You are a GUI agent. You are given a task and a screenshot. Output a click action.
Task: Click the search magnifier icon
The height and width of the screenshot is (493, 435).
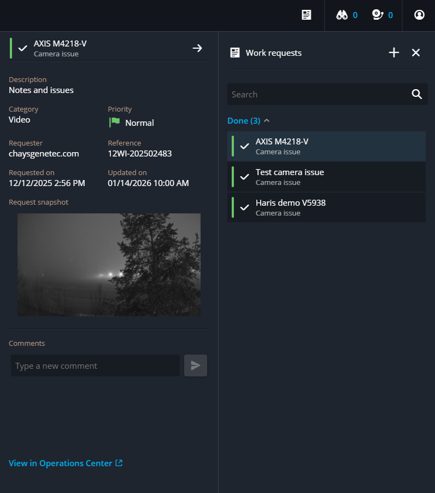417,94
